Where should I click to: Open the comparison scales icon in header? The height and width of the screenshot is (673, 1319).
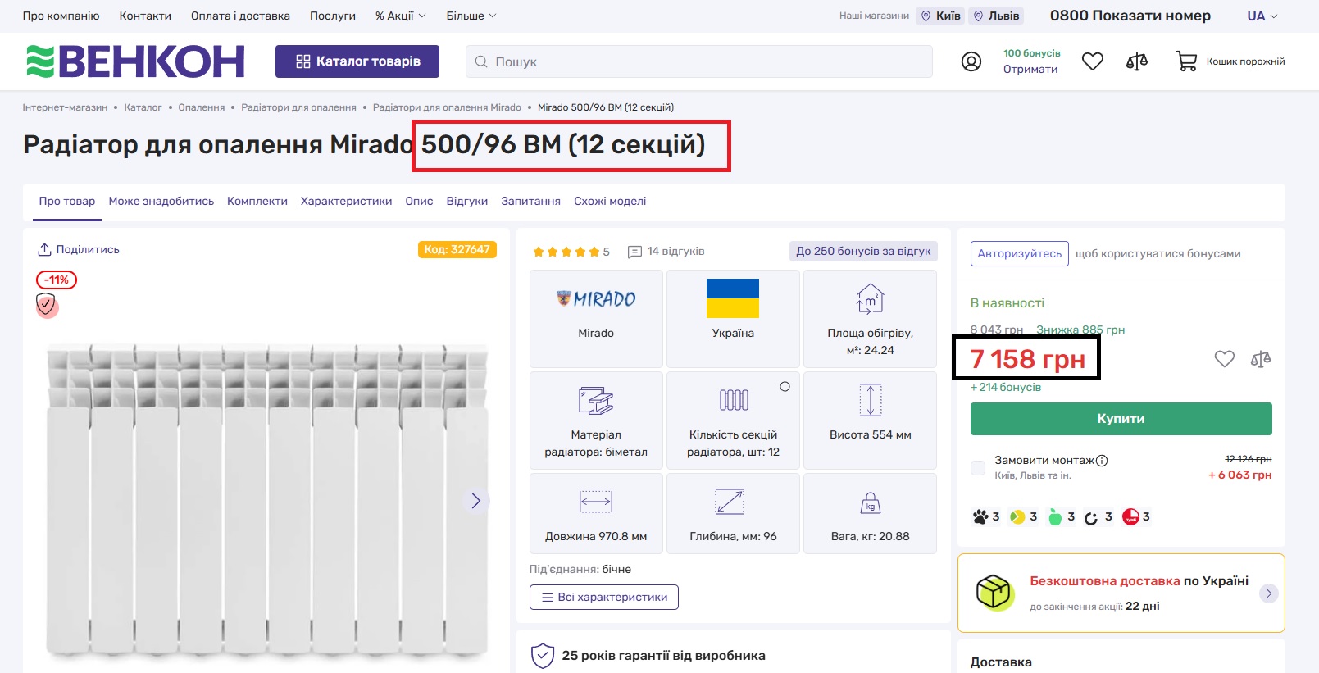point(1137,61)
